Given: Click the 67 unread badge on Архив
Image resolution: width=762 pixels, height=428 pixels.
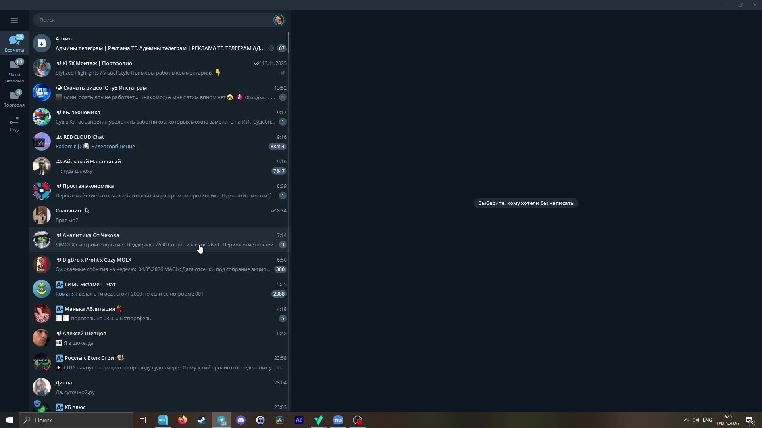Looking at the screenshot, I should pos(281,48).
